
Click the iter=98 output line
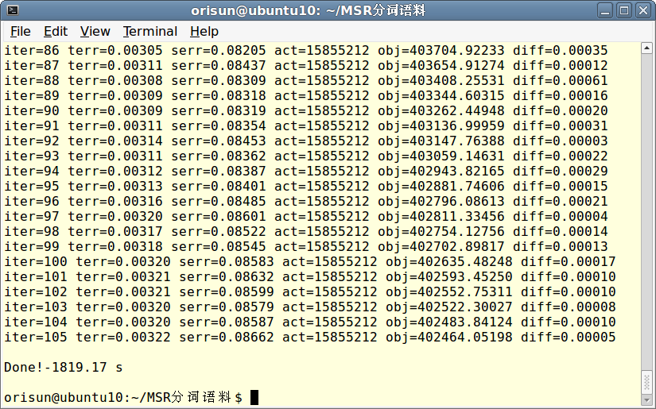coord(306,231)
